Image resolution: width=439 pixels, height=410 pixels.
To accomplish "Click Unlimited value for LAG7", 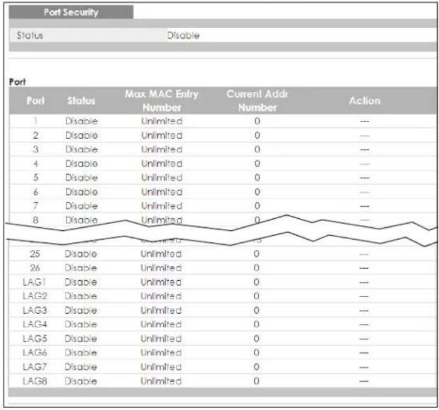I will (161, 367).
